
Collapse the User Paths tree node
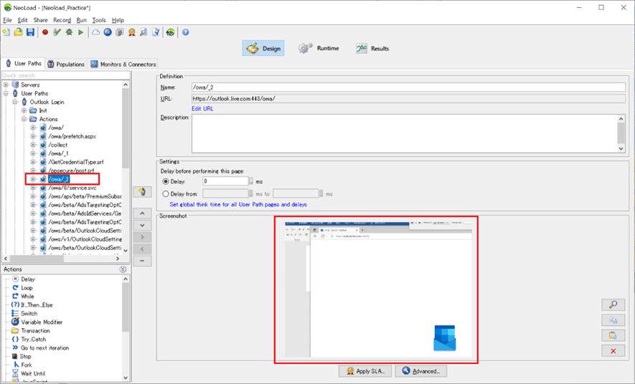6,93
